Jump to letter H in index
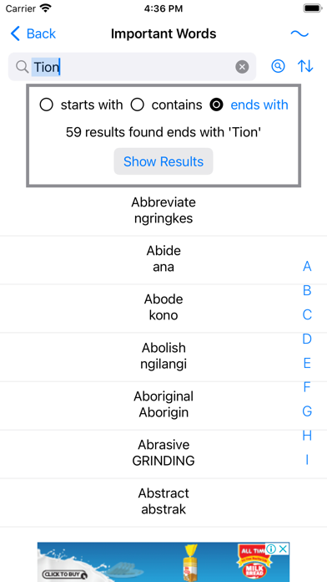Viewport: 327px width, 582px height. [307, 436]
